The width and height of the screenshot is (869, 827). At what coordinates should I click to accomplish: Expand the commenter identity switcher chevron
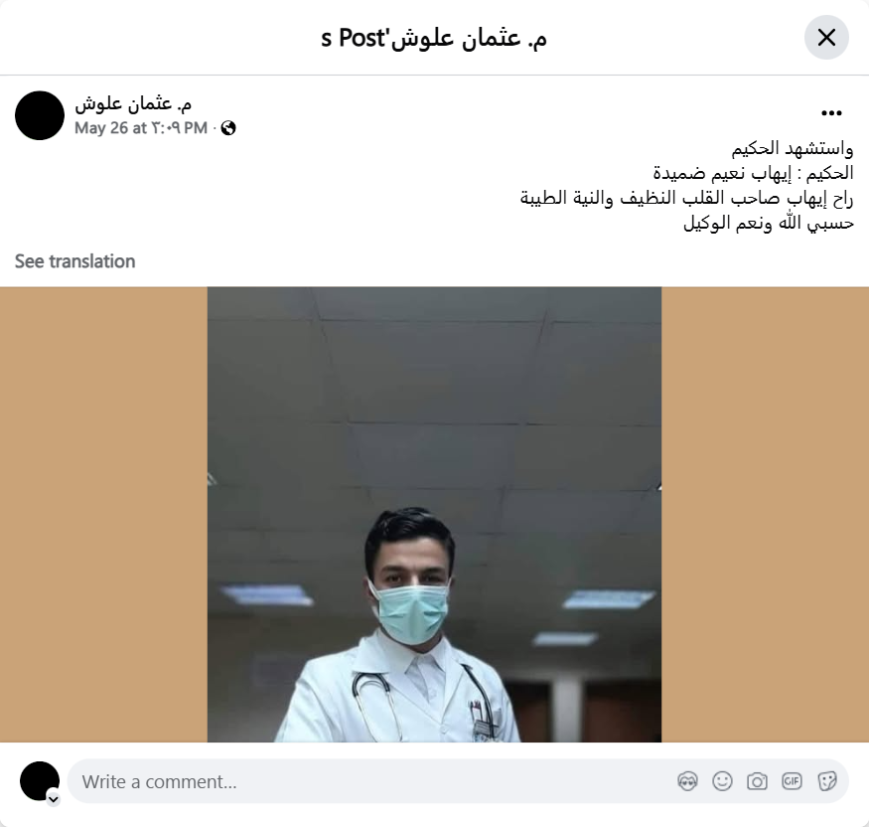pos(54,799)
